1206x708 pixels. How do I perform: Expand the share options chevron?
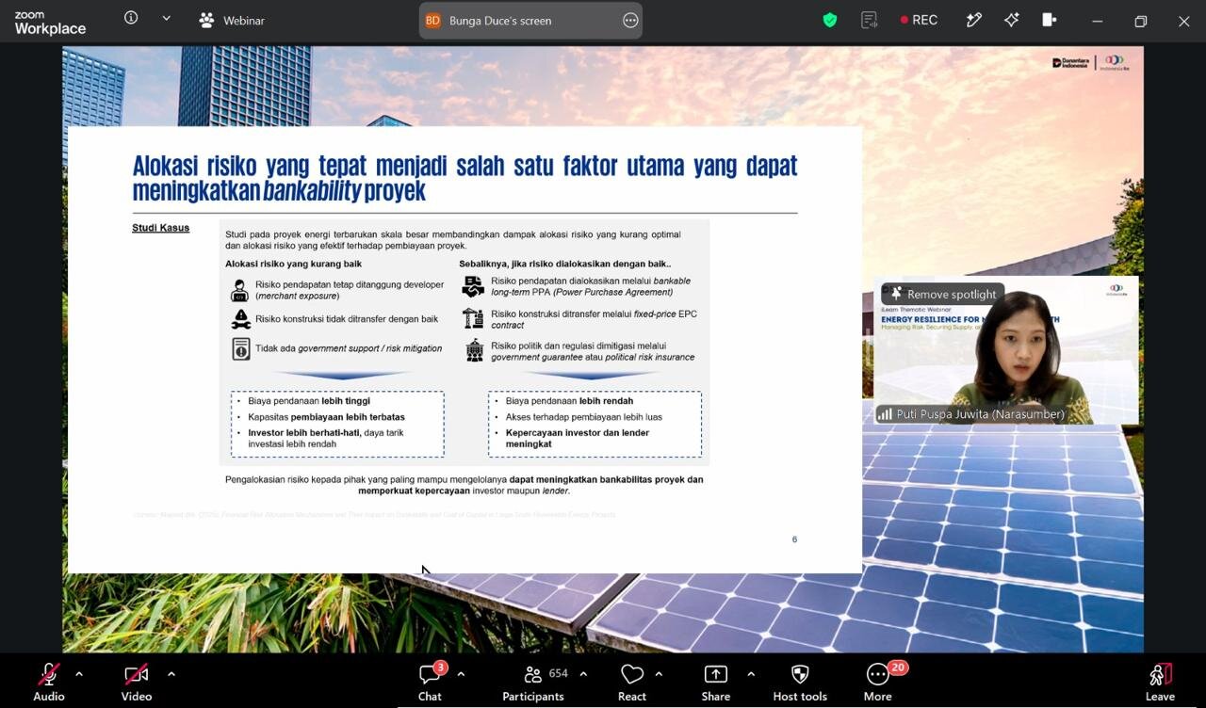pos(751,673)
